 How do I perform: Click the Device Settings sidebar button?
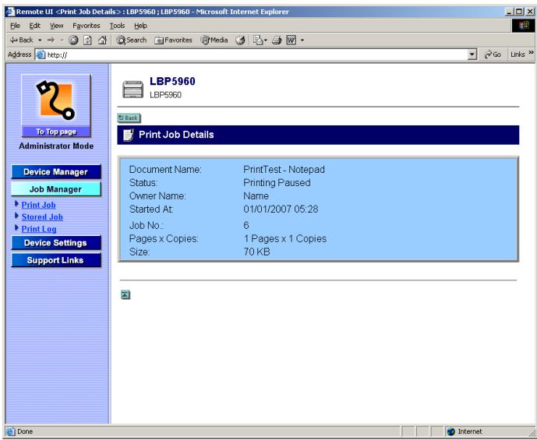click(56, 242)
